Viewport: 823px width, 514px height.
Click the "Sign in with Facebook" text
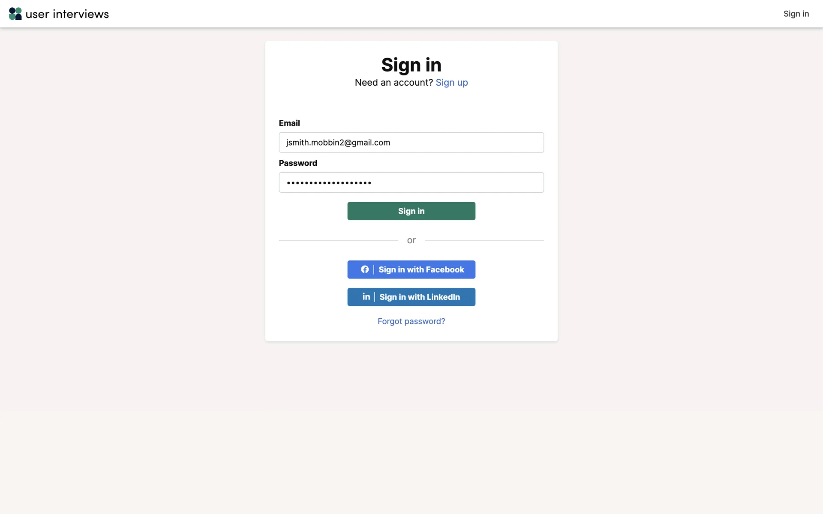tap(421, 269)
